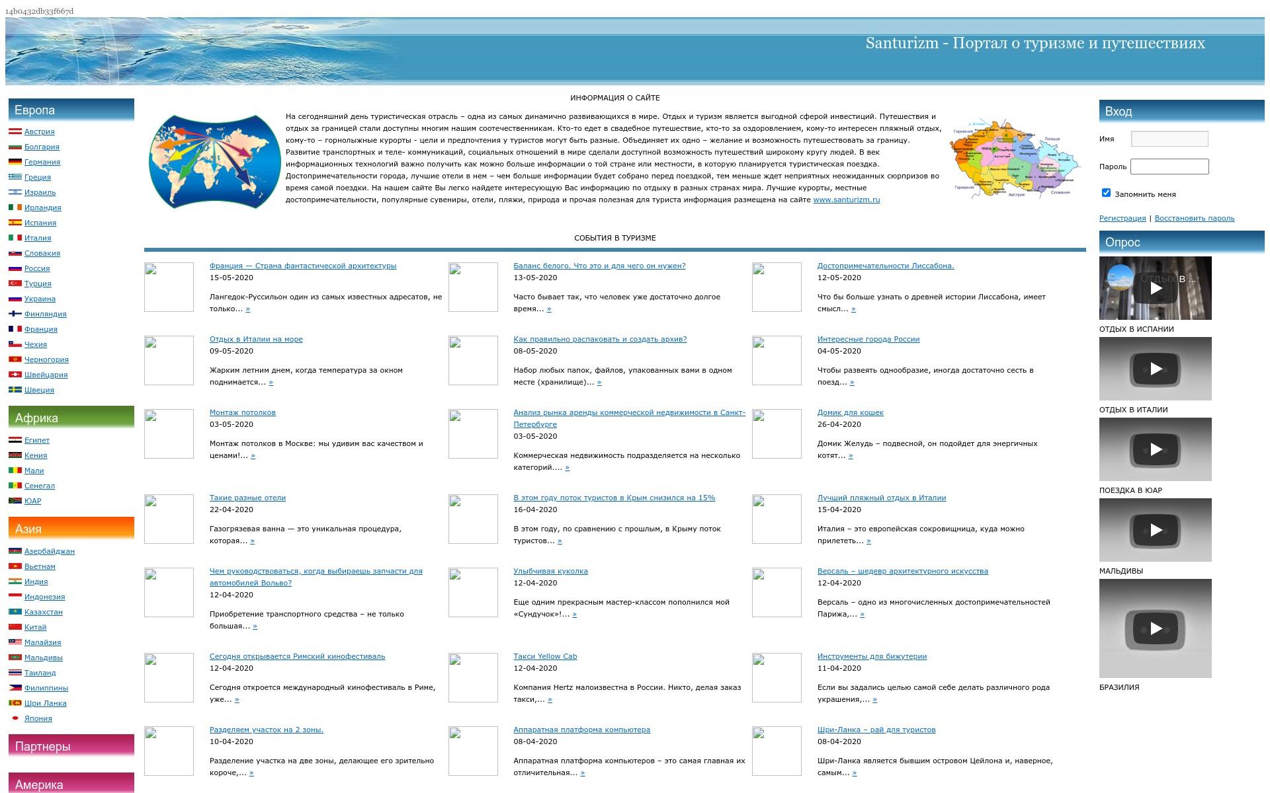Click the world map globe image

pyautogui.click(x=215, y=161)
